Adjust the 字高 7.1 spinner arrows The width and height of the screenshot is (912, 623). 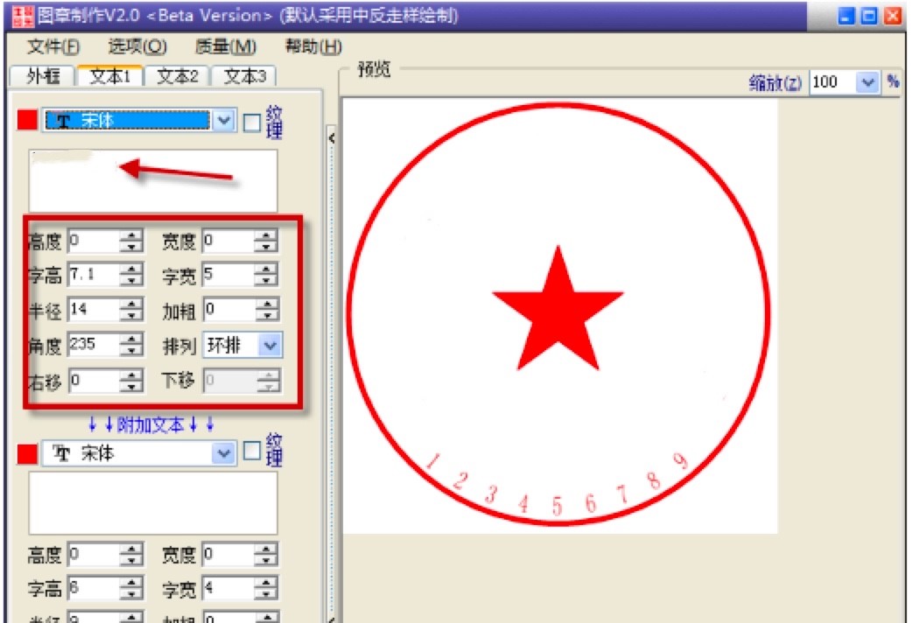[132, 275]
